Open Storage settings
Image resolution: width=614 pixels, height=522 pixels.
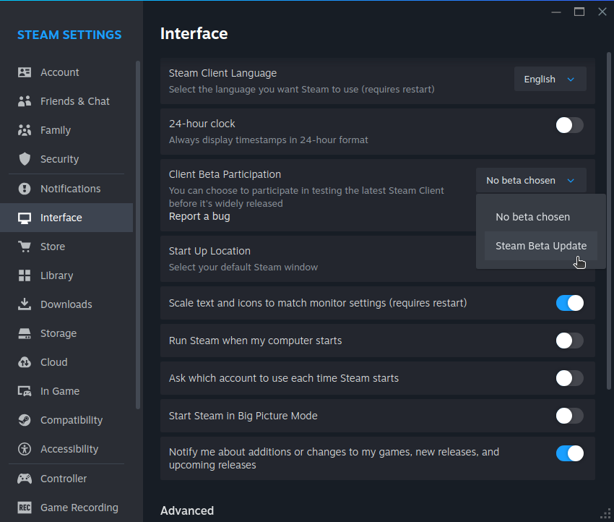[x=66, y=333]
